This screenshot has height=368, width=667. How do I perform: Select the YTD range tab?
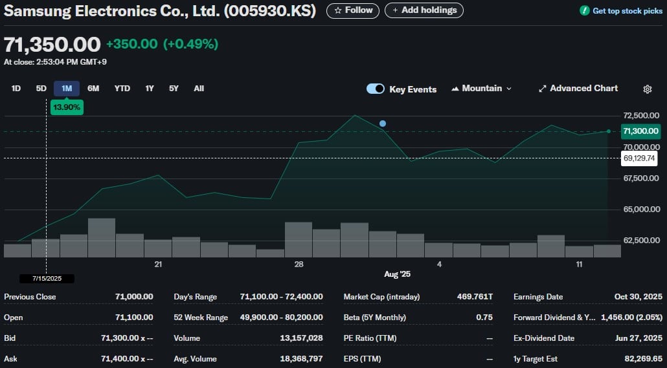122,89
